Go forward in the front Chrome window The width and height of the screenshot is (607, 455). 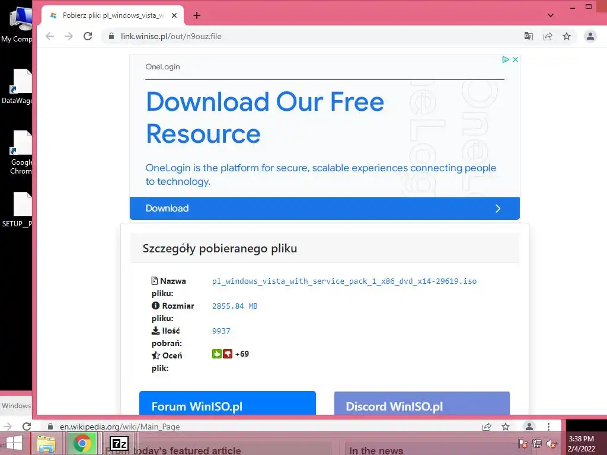point(69,36)
